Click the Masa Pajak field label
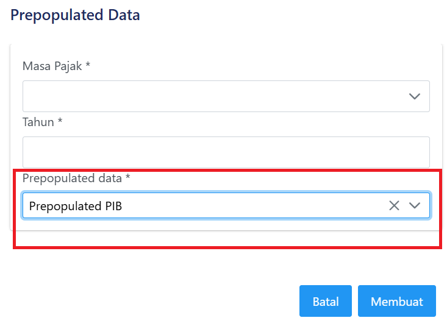This screenshot has width=447, height=329. pos(56,66)
